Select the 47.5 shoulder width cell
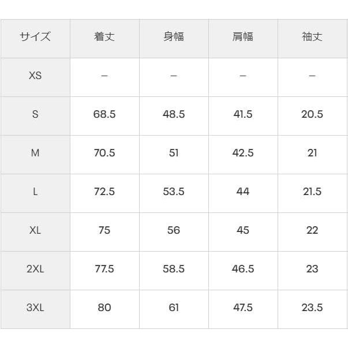Viewport: 348px width, 348px height. pyautogui.click(x=243, y=309)
